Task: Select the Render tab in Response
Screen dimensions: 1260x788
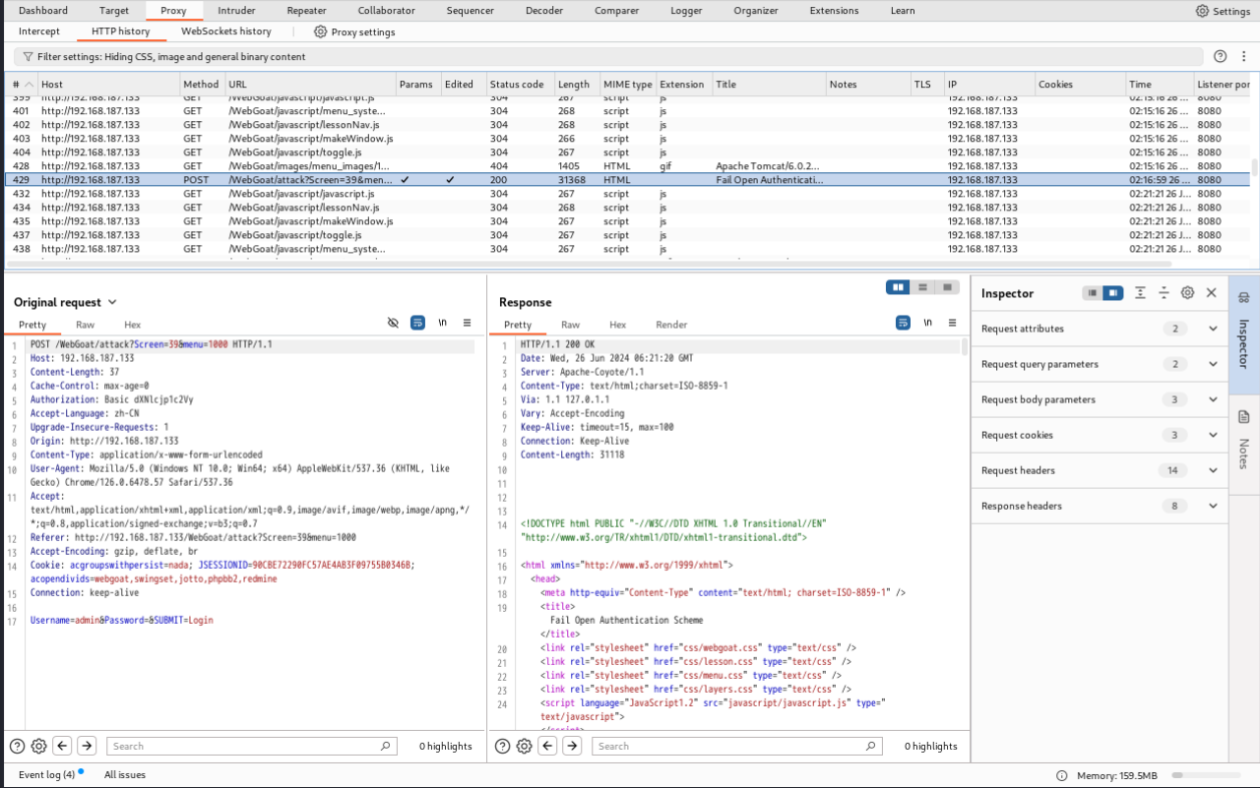Action: click(671, 325)
